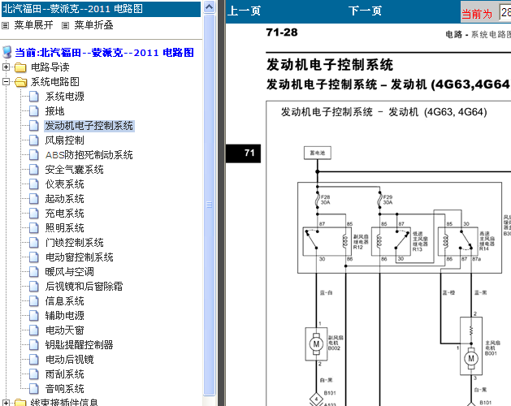The image size is (511, 406).
Task: Click the document icon next to 电动天窗
Action: point(33,330)
